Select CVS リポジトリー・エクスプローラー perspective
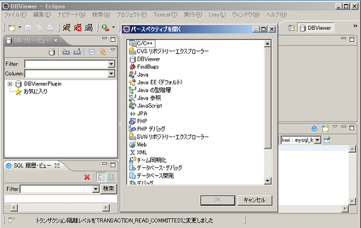361x228 pixels. pyautogui.click(x=169, y=51)
